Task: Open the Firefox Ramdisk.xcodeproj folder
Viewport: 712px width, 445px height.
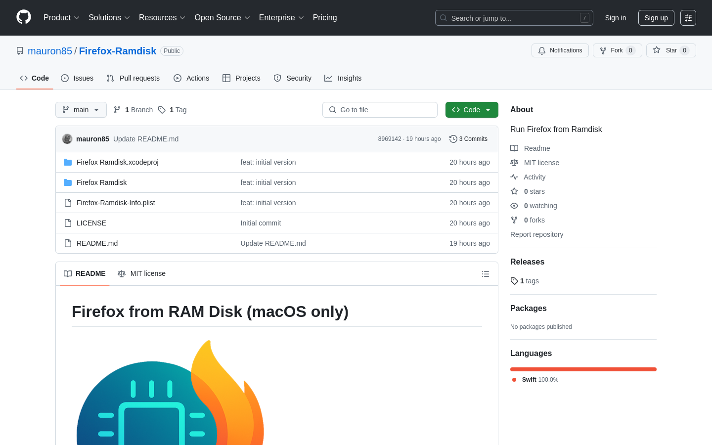Action: pos(118,162)
